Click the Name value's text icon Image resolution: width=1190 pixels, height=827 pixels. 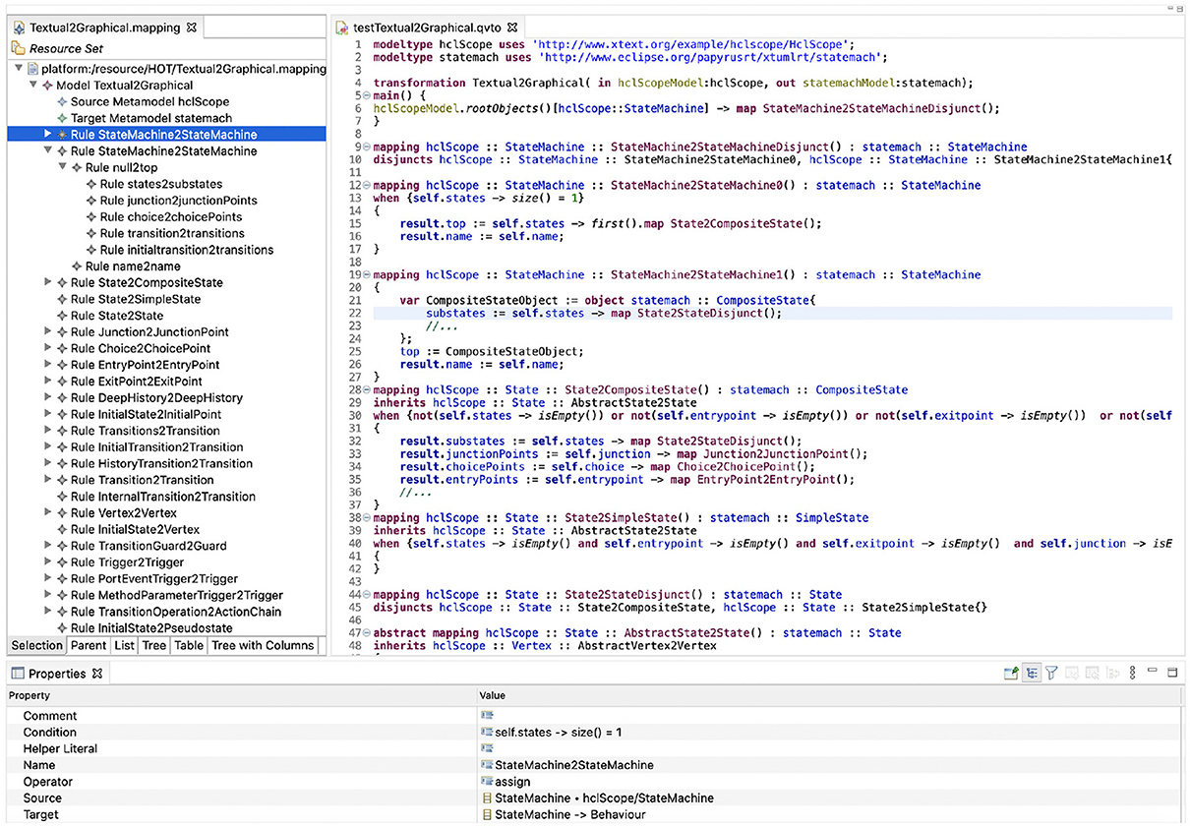tap(487, 765)
